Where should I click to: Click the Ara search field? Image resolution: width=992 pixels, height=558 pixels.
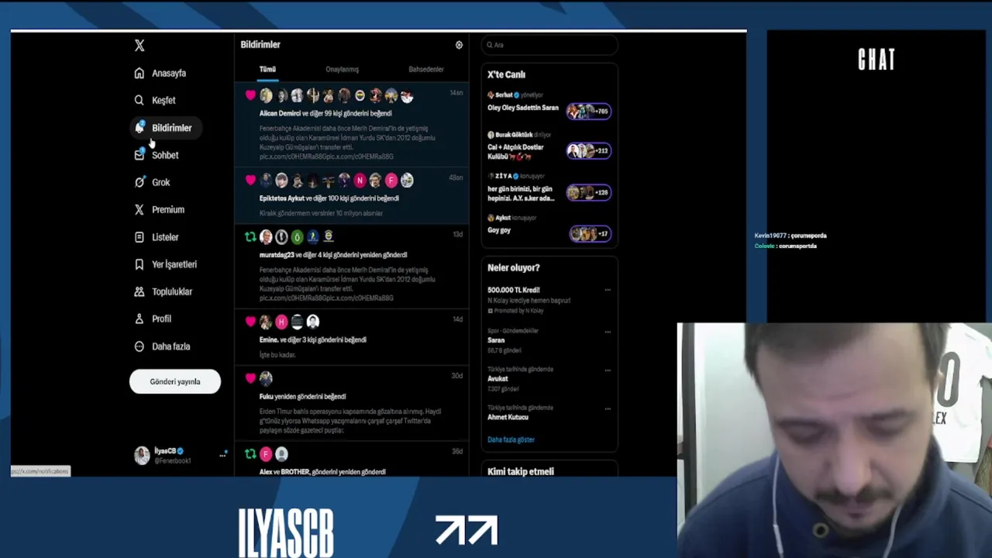(549, 45)
